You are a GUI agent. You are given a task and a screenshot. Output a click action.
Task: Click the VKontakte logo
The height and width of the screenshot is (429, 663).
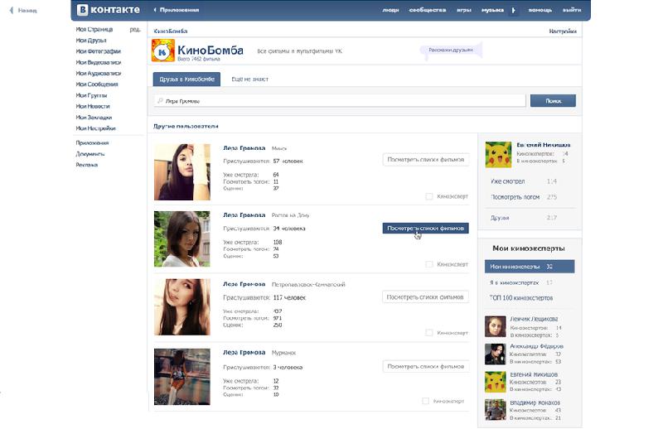(109, 10)
